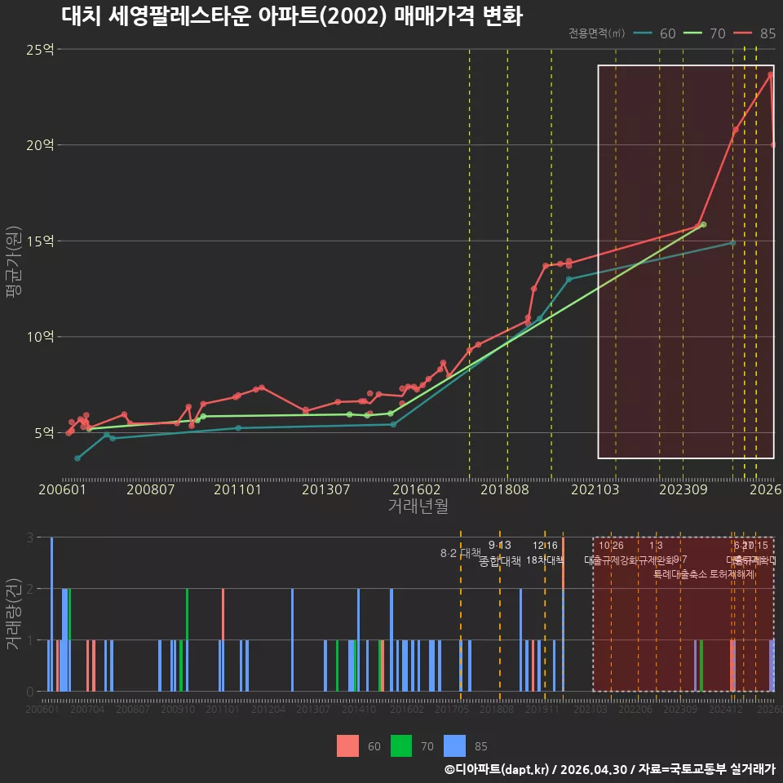Click '201204' on the volume chart x-axis
The image size is (783, 783).
(x=268, y=709)
